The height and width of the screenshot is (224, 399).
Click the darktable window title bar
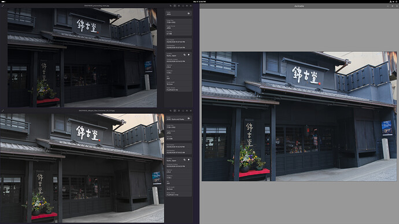tap(300, 6)
